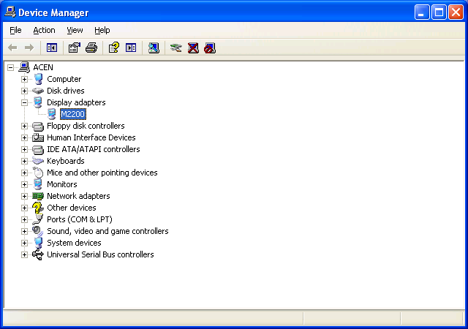Maximize the Device Manager window

[x=439, y=12]
